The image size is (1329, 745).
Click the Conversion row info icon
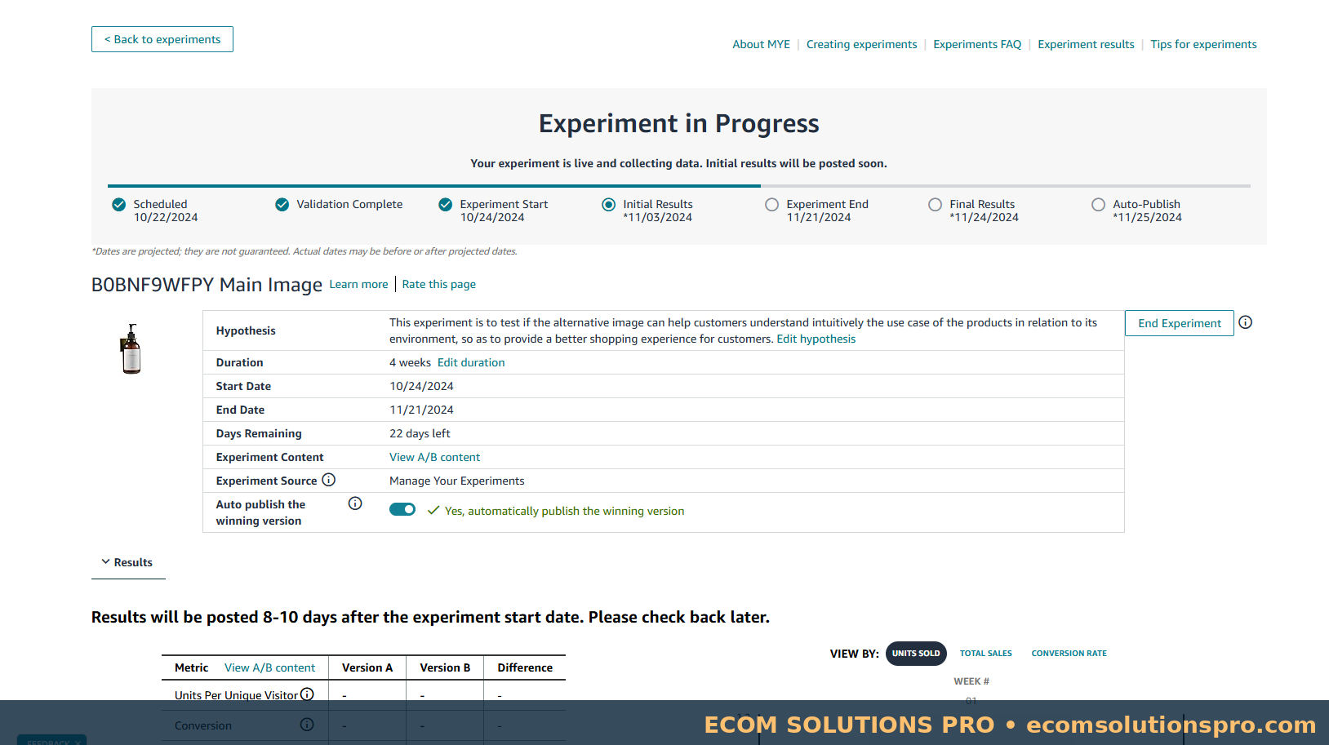[307, 725]
